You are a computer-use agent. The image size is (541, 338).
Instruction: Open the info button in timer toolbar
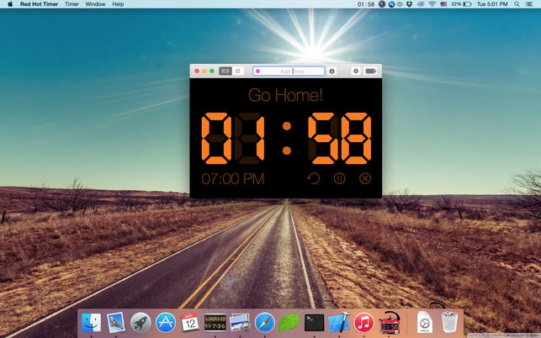pos(331,71)
